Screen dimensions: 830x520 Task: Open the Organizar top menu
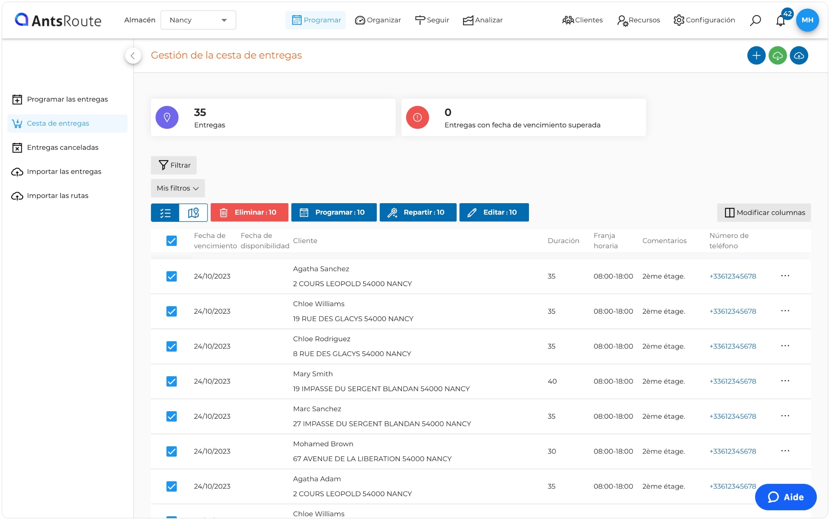[x=378, y=20]
